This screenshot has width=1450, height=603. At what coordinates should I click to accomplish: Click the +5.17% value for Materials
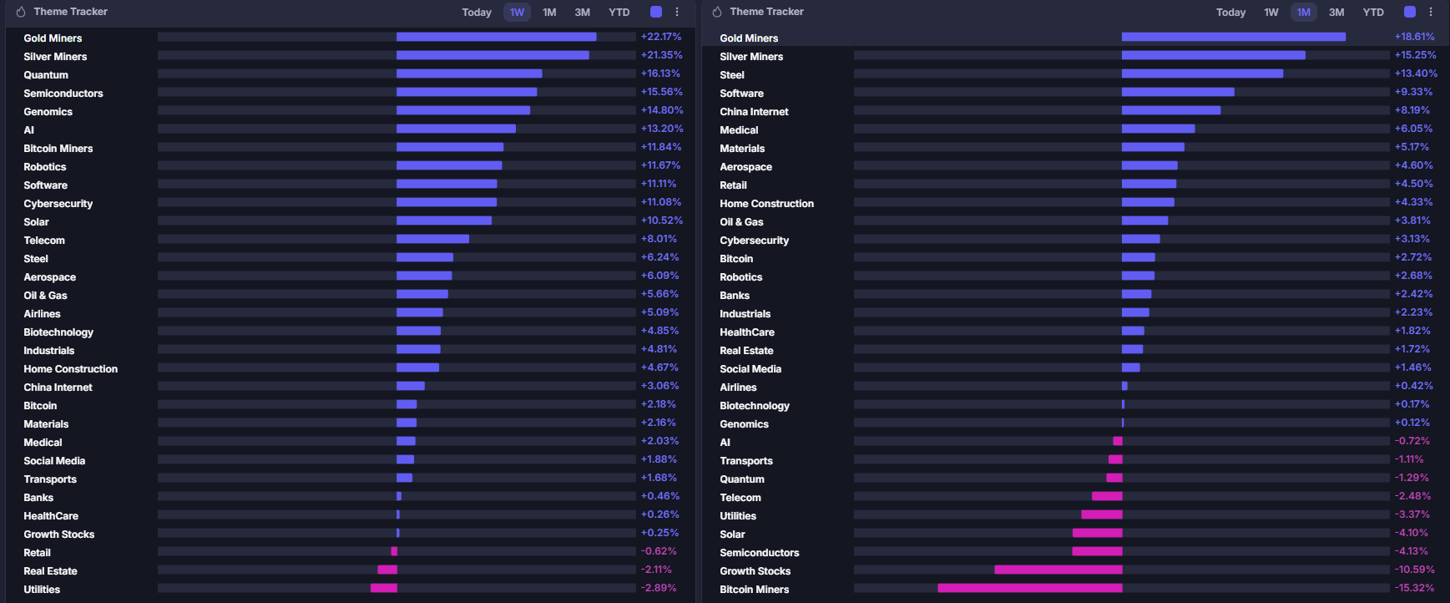click(1412, 147)
